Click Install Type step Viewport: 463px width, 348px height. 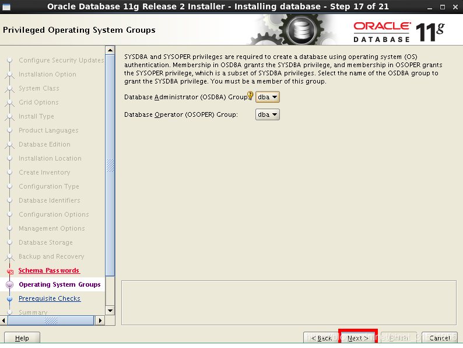coord(36,116)
